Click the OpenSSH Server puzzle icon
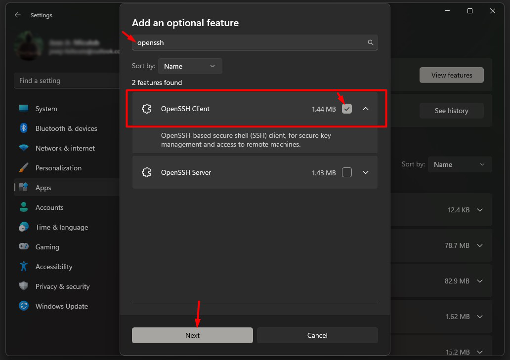 [146, 172]
